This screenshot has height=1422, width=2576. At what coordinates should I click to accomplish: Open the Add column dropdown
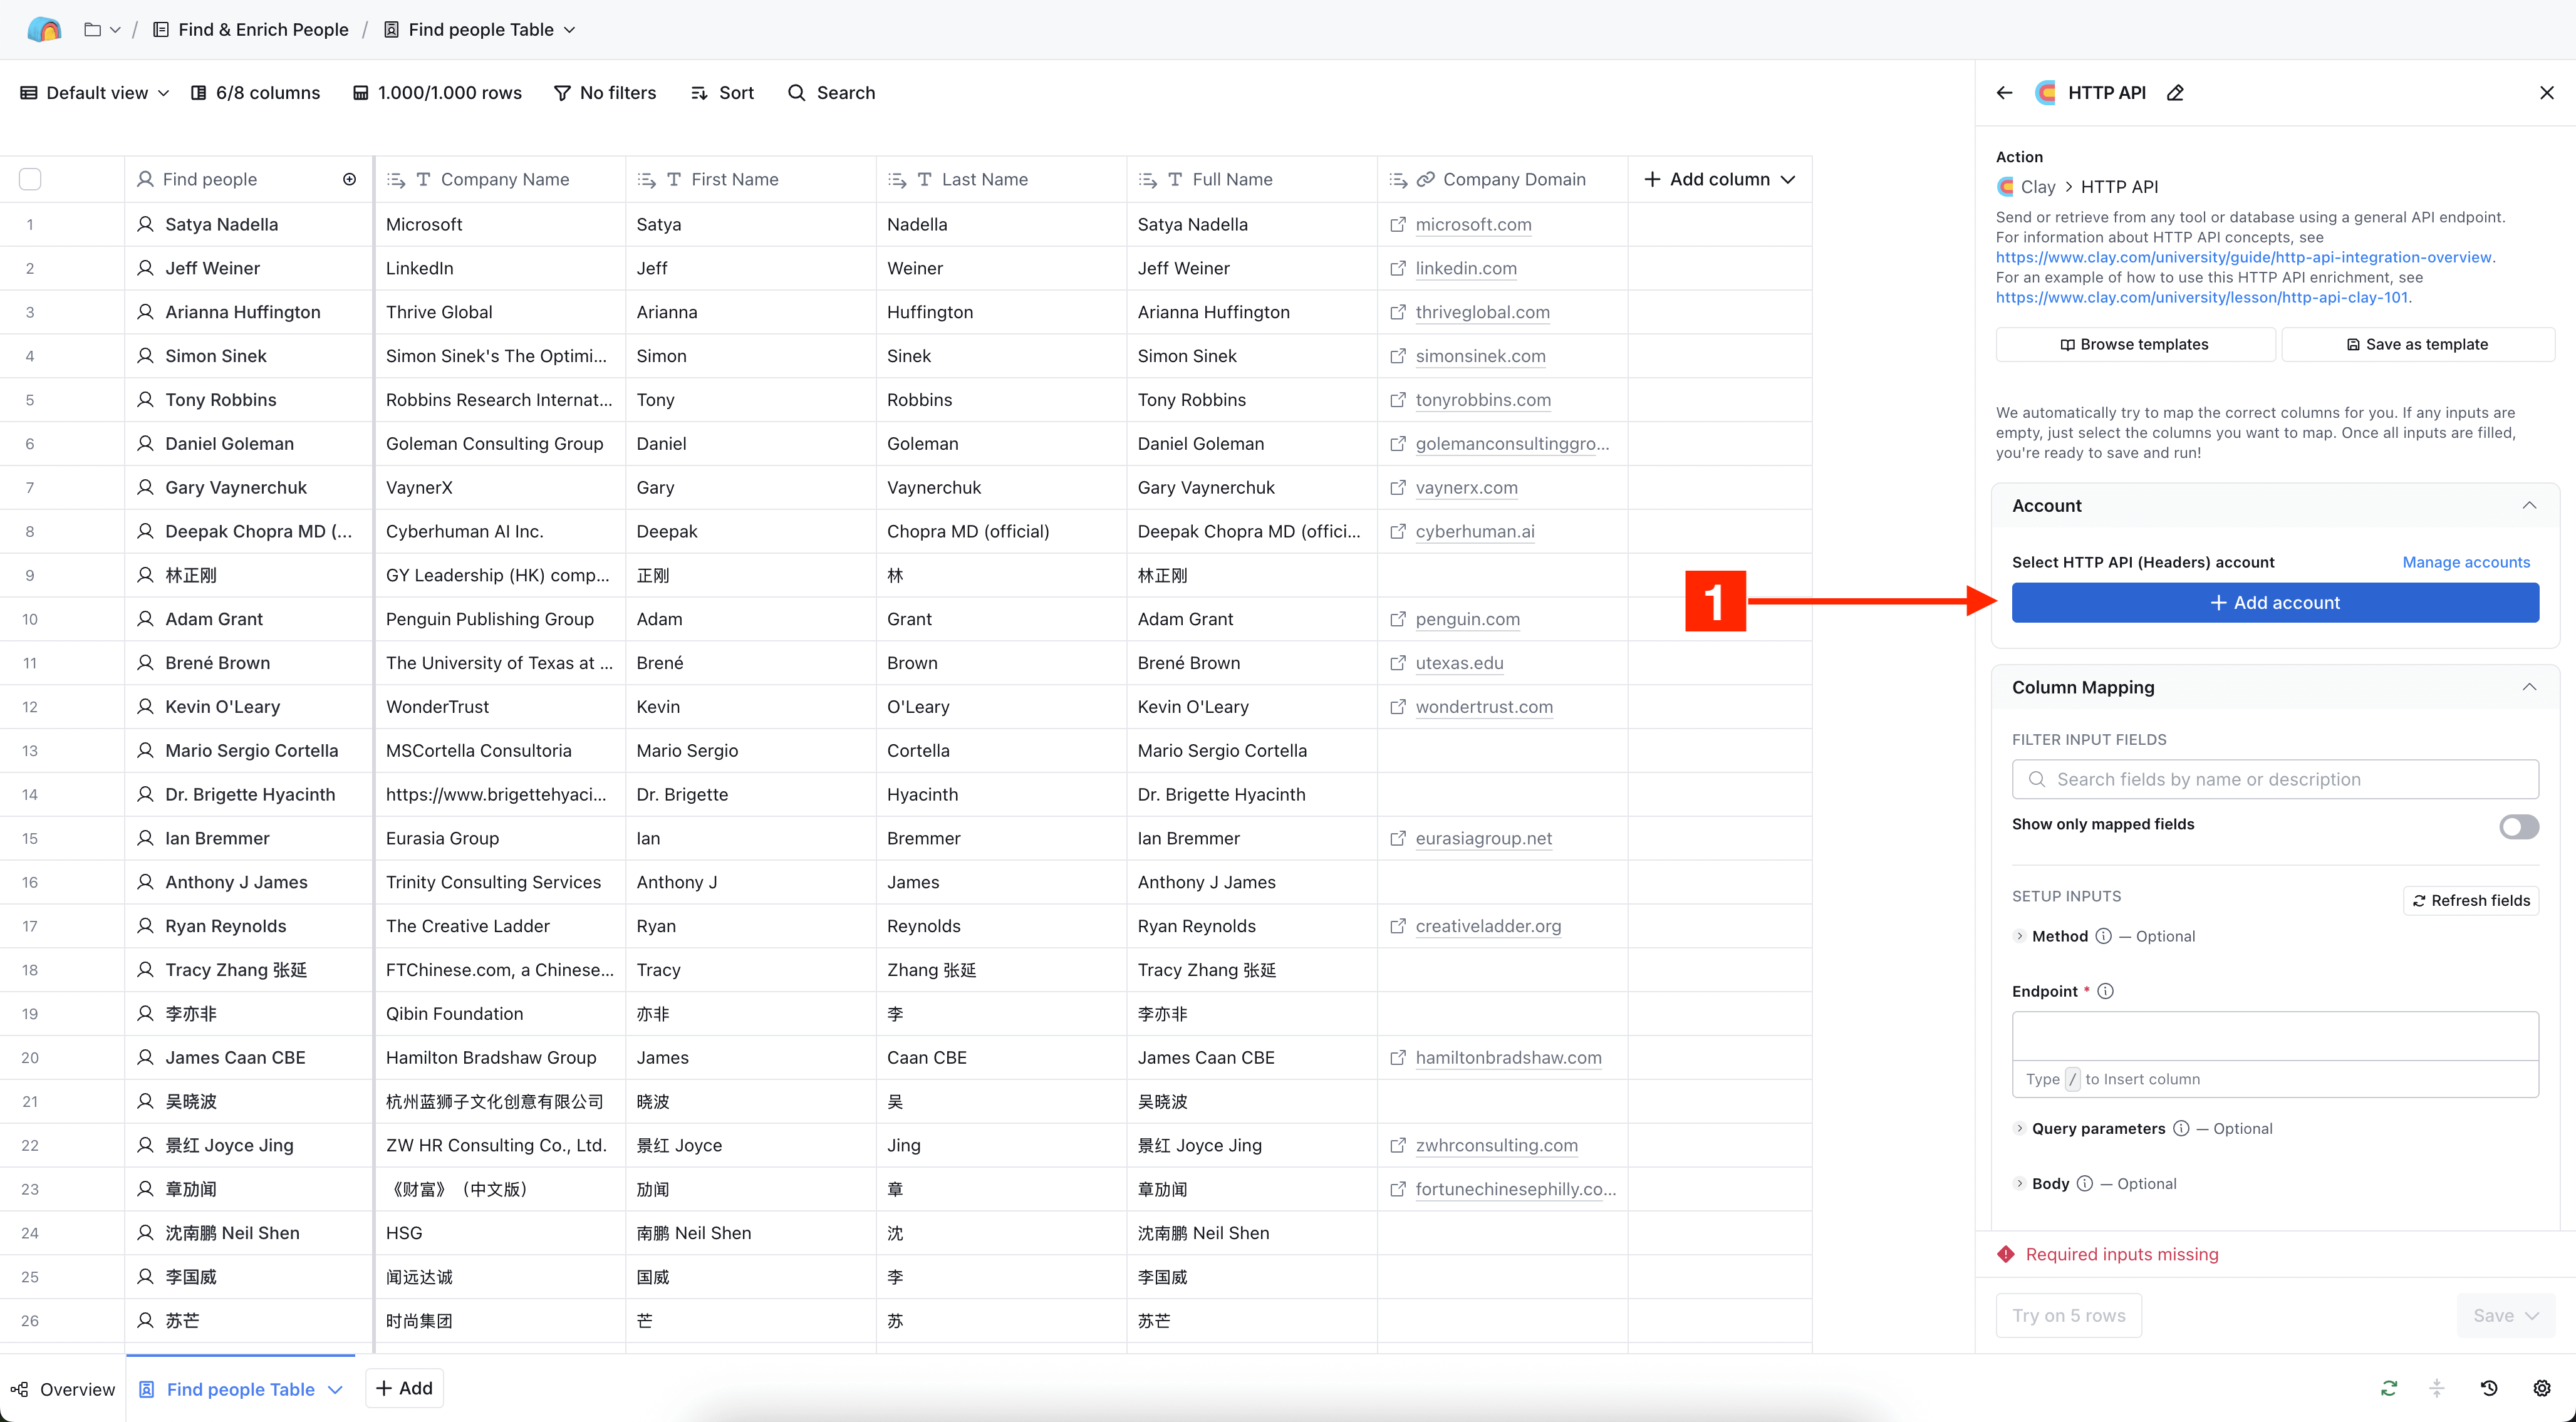tap(1720, 179)
